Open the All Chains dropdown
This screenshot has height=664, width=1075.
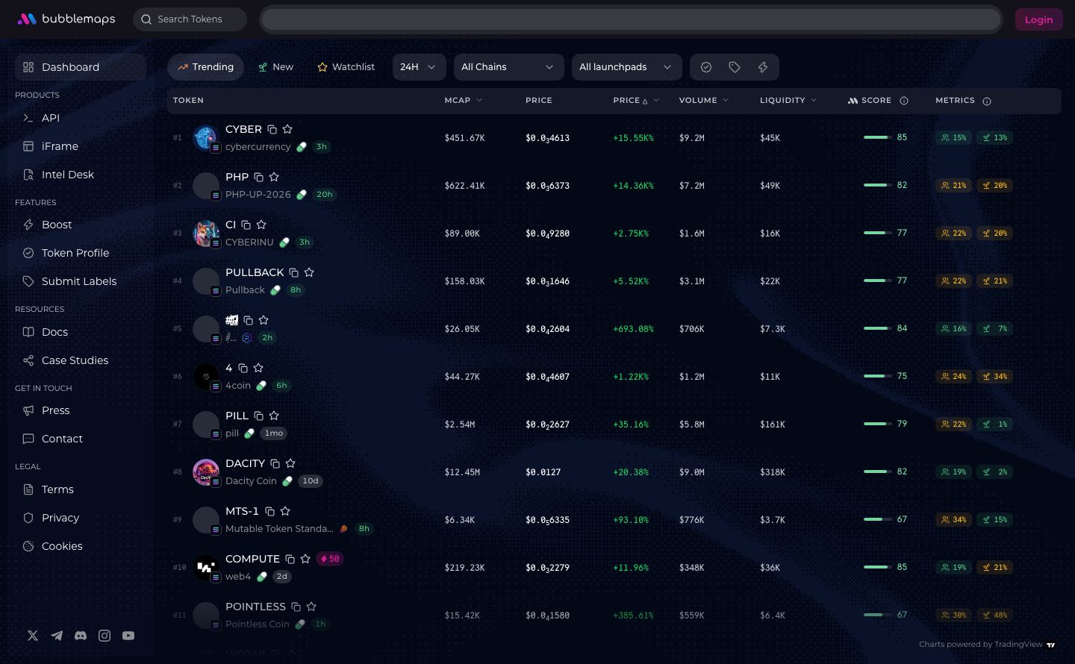[508, 67]
